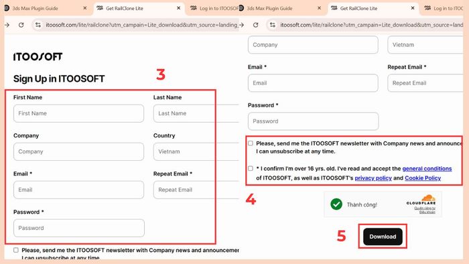
Task: Focus Email field in left window
Action: [x=78, y=190]
